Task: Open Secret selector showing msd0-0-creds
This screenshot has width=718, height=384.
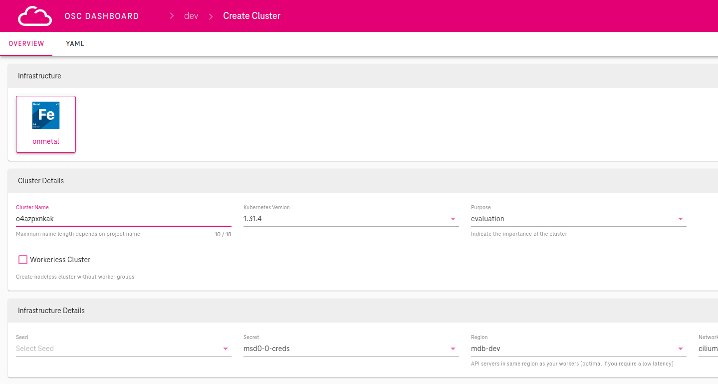Action: pyautogui.click(x=344, y=349)
